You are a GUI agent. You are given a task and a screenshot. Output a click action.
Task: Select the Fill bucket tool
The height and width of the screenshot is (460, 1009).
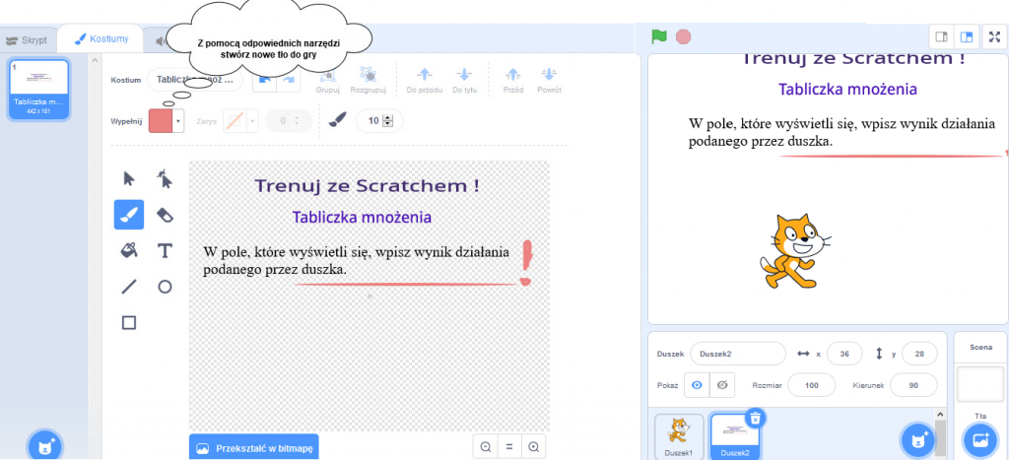(129, 250)
